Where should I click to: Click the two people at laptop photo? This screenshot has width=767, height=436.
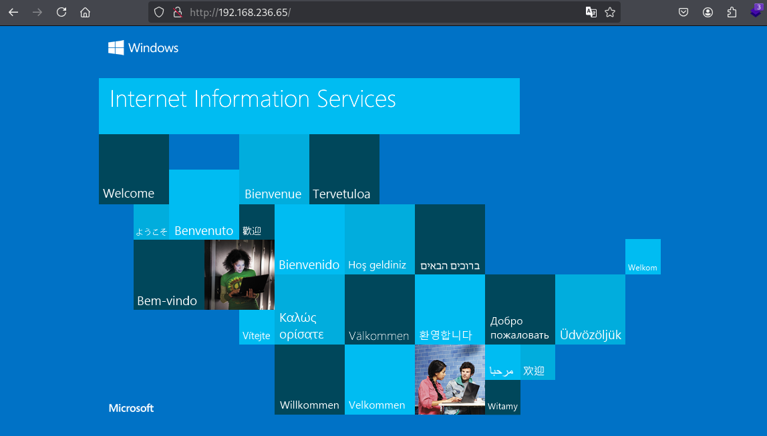450,380
